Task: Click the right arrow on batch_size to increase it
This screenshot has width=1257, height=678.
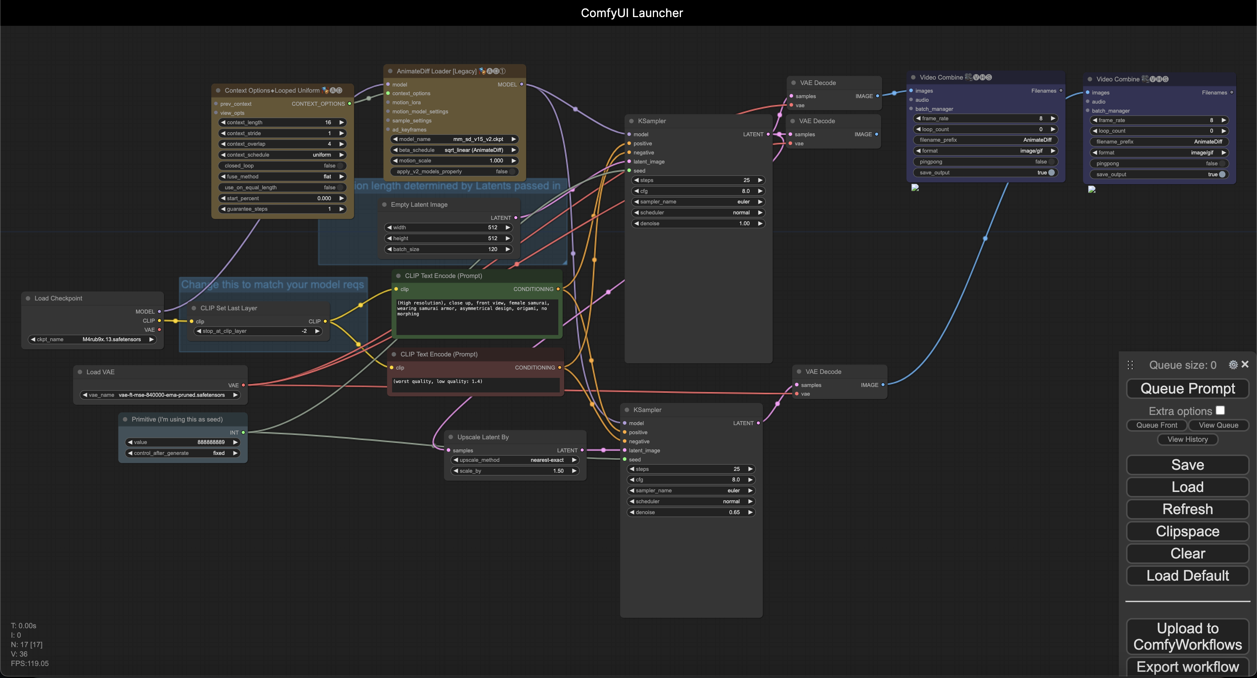Action: coord(508,249)
